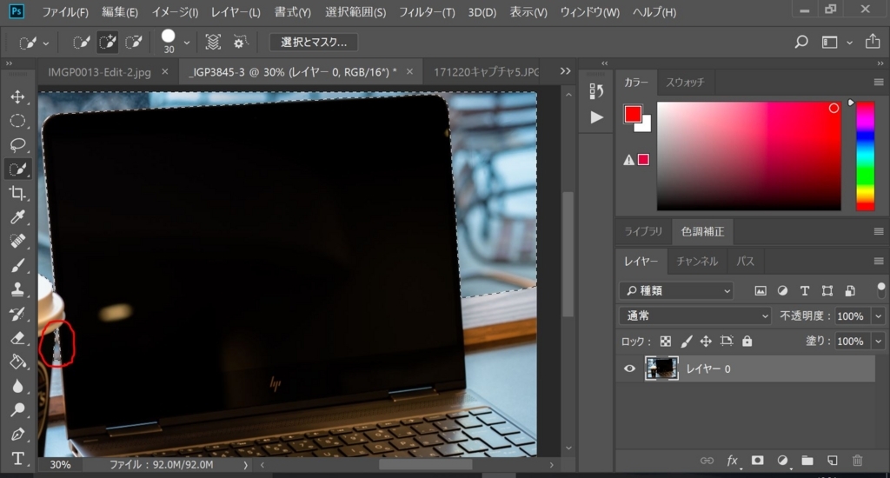This screenshot has height=478, width=890.
Task: Open 選択範囲 menu
Action: (355, 12)
